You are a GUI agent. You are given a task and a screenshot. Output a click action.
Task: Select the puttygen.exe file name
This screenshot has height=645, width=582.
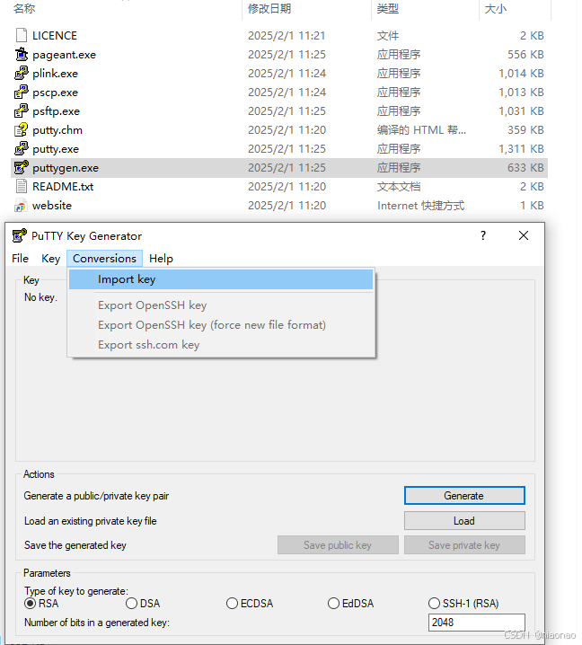tap(66, 168)
